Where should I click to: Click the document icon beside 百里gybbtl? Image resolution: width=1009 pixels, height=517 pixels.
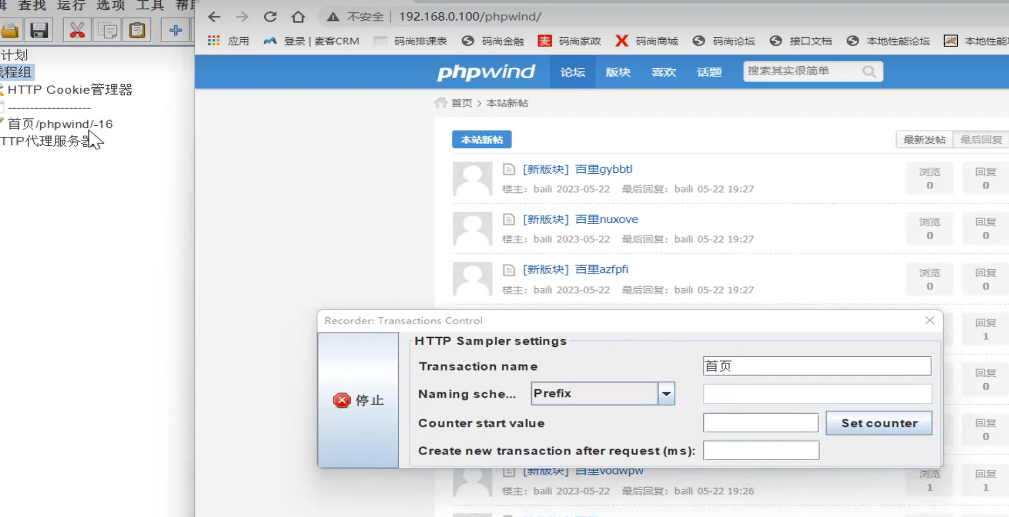509,169
